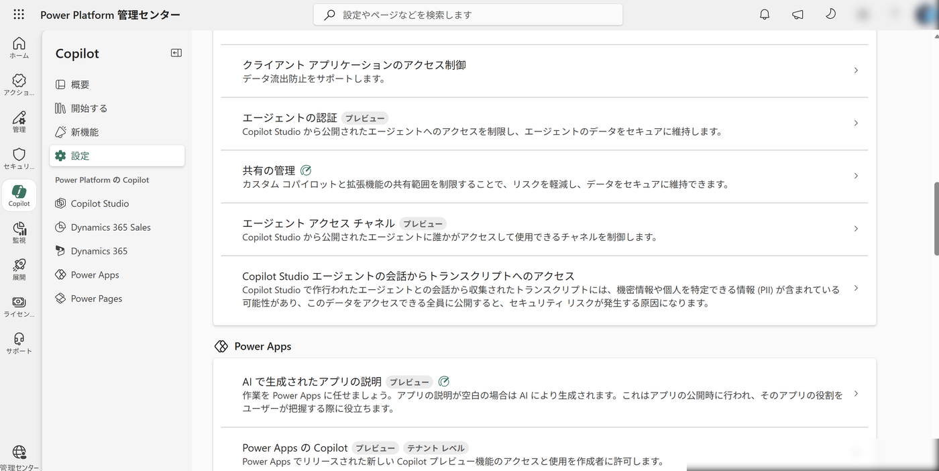Toggle dark mode with moon icon

point(830,14)
